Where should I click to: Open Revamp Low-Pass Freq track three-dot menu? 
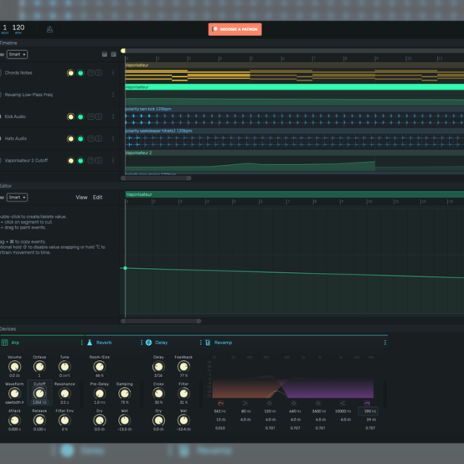tap(113, 94)
